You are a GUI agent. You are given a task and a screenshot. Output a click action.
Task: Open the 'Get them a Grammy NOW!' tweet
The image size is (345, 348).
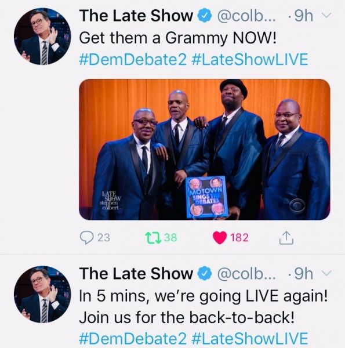point(178,38)
